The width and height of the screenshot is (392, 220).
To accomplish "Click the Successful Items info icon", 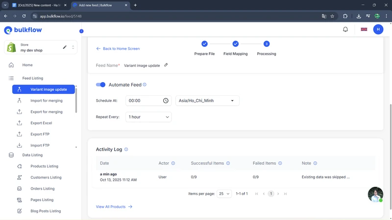I will tap(228, 163).
